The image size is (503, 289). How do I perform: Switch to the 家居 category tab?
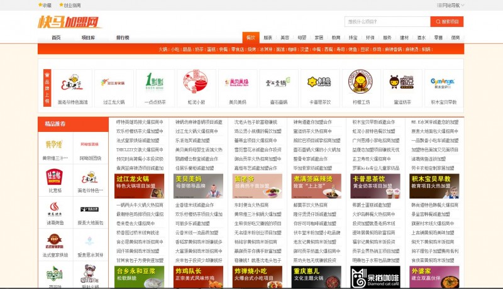pos(319,38)
